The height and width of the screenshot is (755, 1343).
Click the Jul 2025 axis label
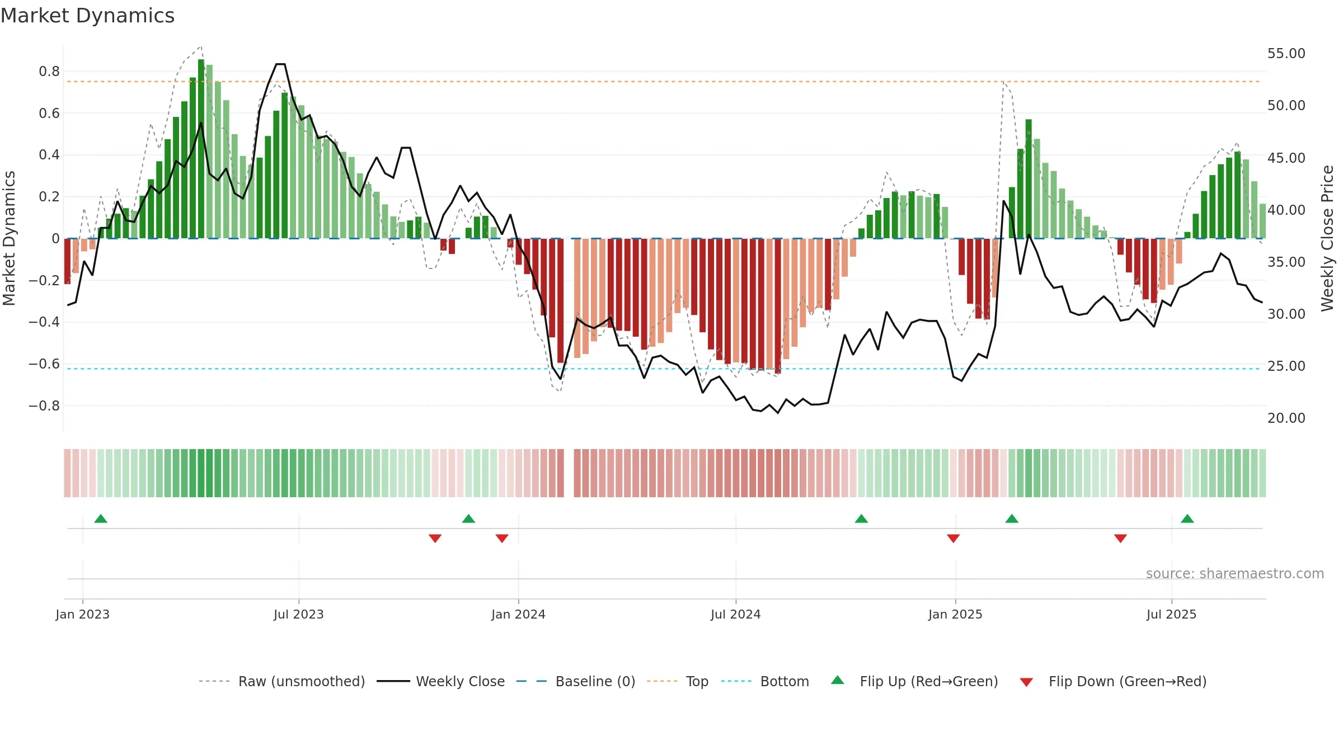(x=1172, y=614)
